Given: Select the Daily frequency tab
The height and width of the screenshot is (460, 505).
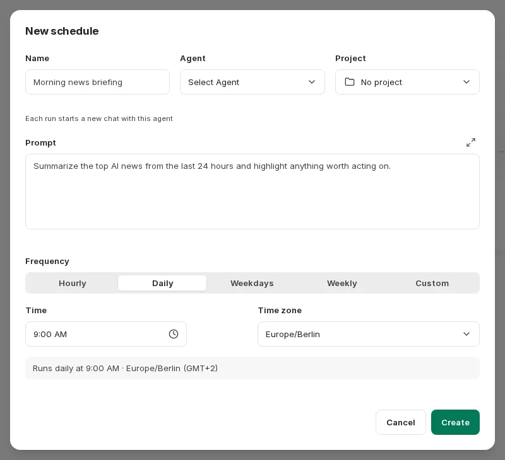Looking at the screenshot, I should pos(162,283).
